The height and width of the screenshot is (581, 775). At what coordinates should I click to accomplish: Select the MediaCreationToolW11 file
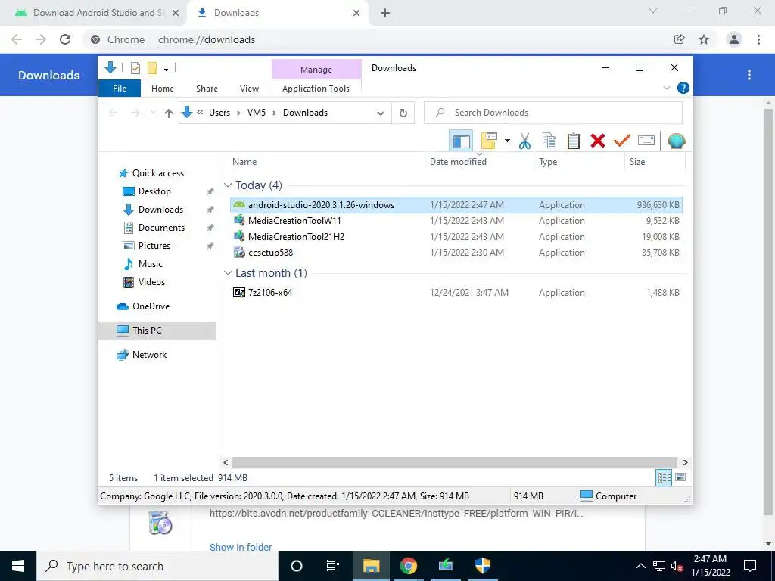coord(456,221)
